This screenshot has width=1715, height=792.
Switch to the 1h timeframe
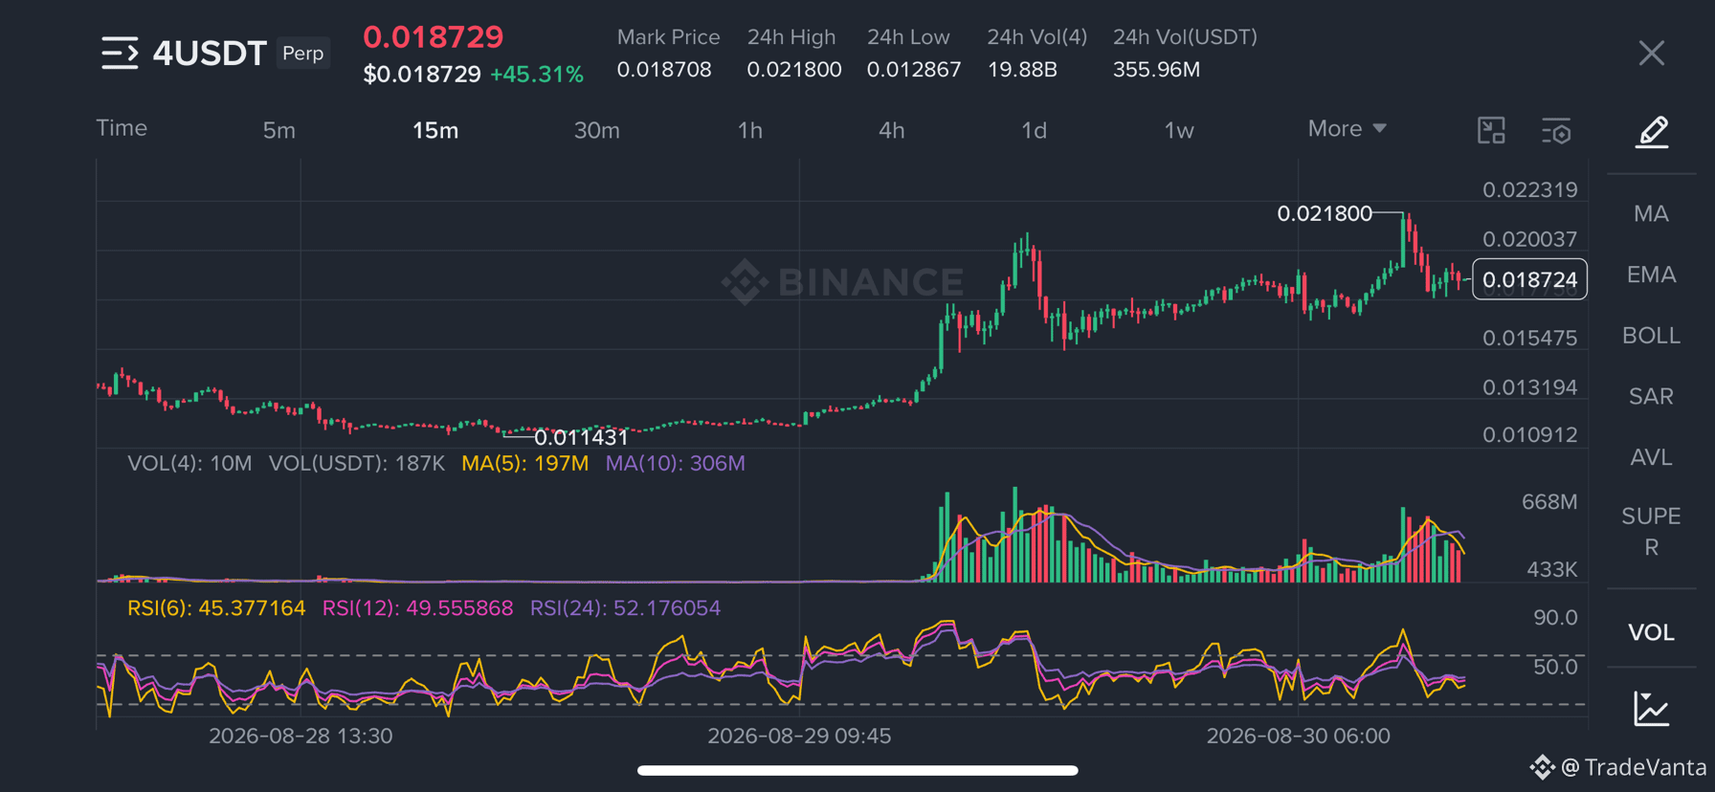click(749, 130)
